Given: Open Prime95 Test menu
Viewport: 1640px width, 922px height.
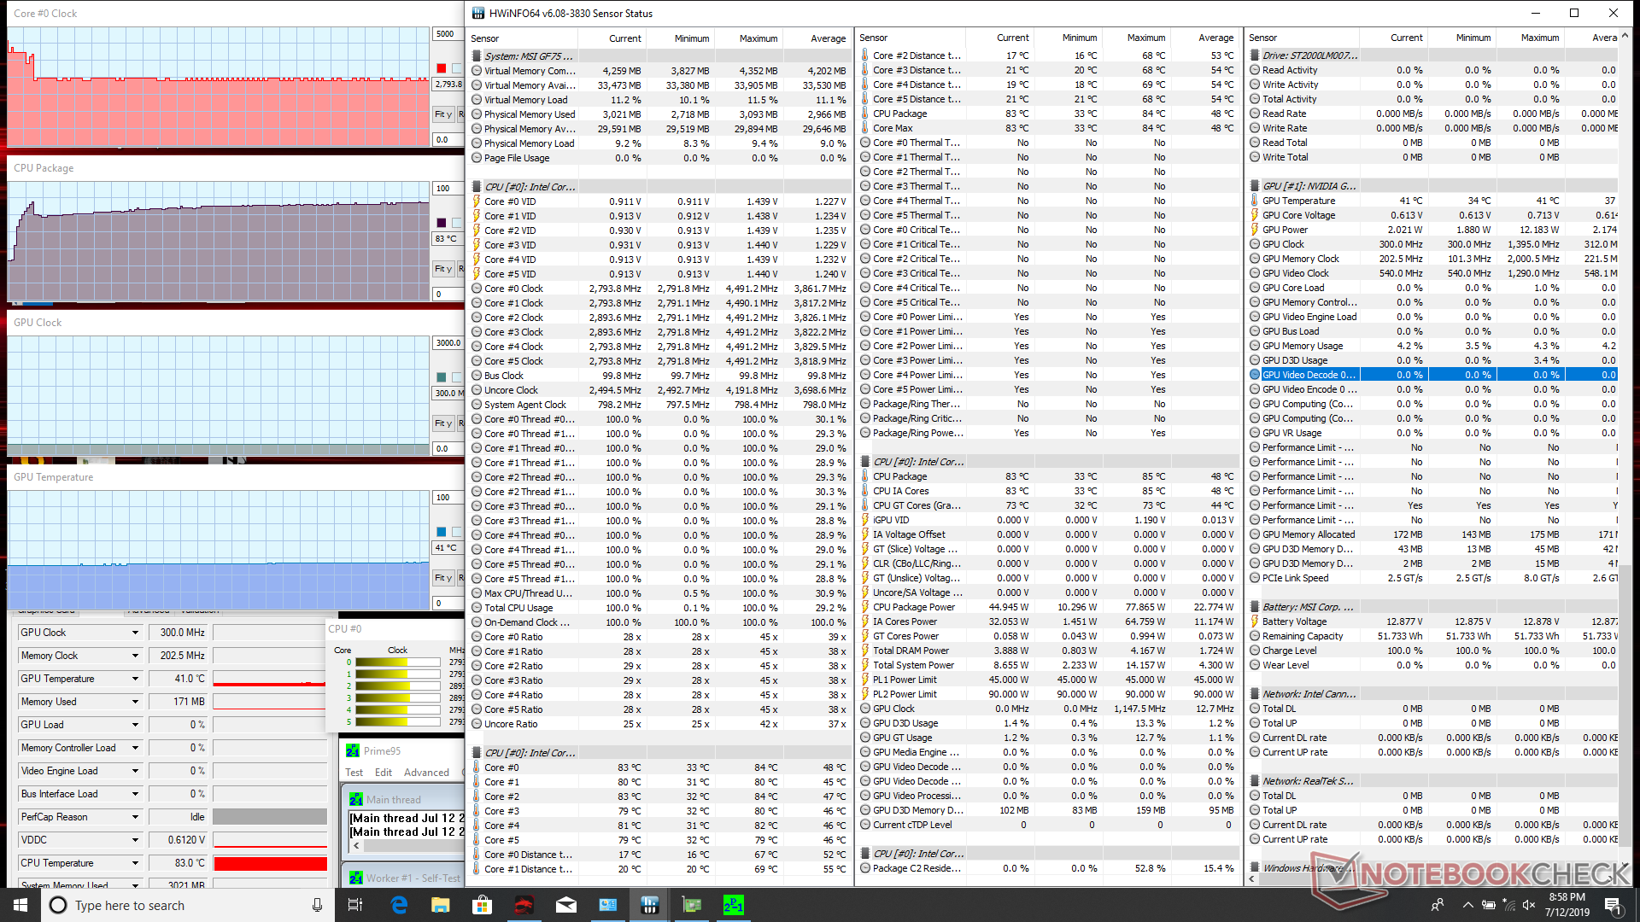Looking at the screenshot, I should point(354,773).
